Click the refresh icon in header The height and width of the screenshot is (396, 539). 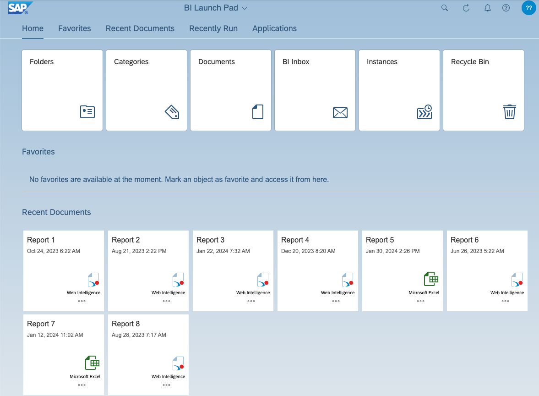(466, 8)
